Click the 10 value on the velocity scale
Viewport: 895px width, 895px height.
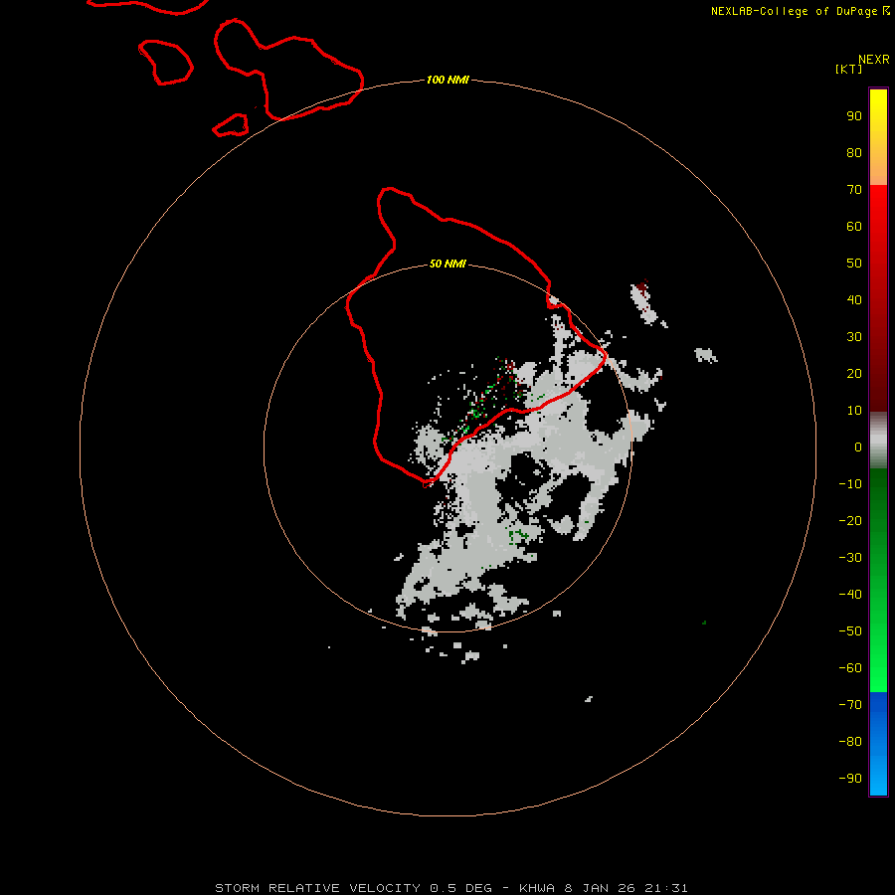854,411
